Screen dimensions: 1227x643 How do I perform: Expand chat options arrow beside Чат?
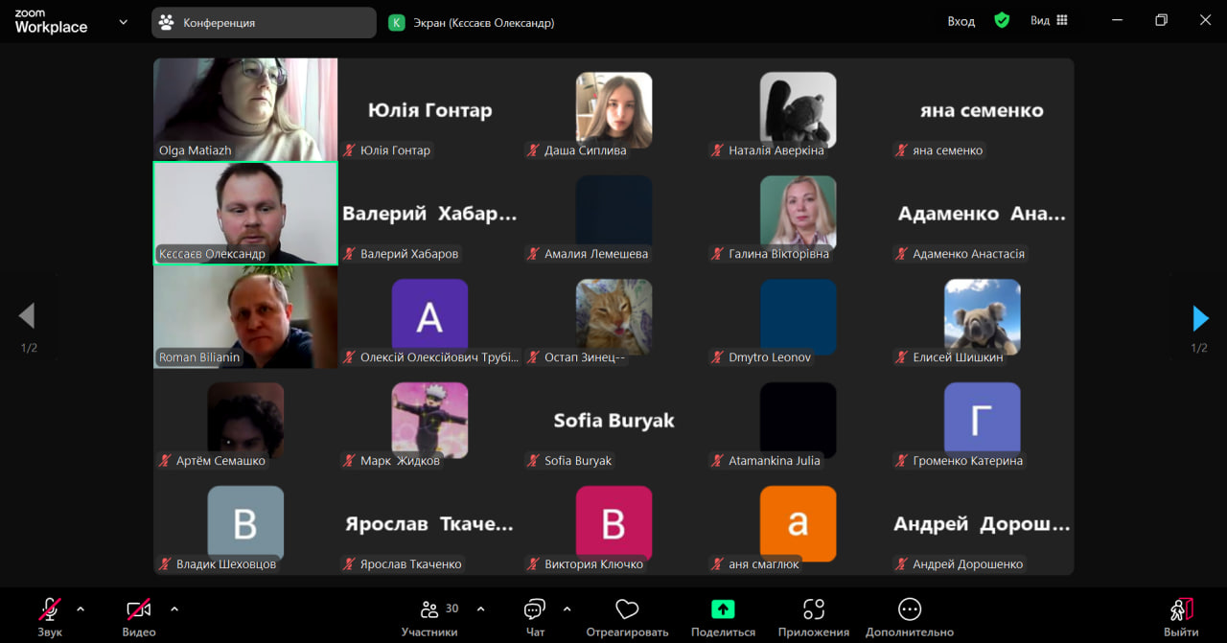(567, 609)
